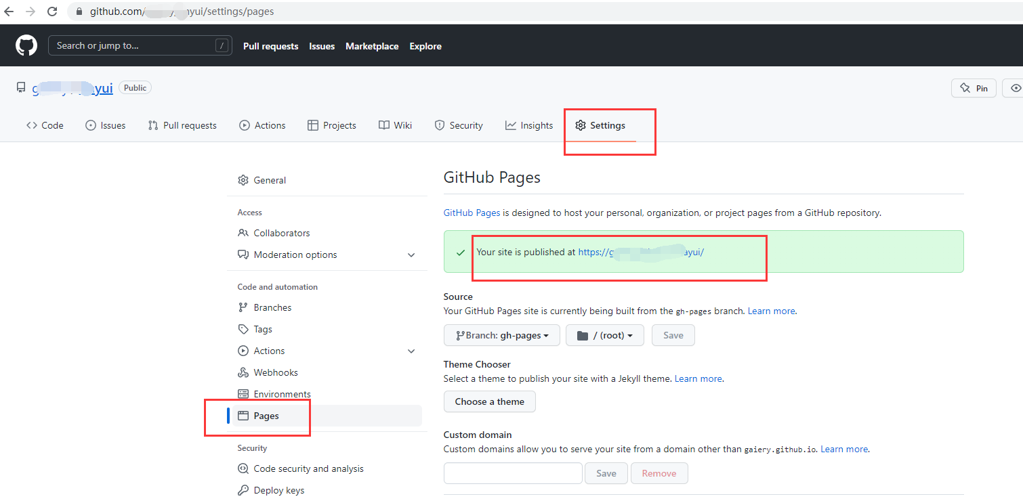Click the padlock icon in the address bar

79,12
